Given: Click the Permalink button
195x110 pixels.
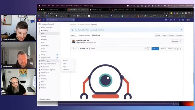Looking at the screenshot, I should (179, 35).
